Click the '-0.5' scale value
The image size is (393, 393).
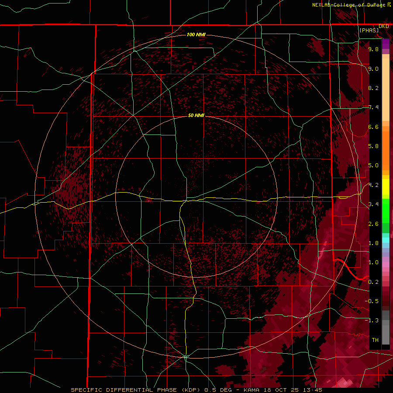tap(372, 301)
